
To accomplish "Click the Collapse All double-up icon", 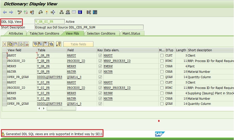I will 51,44.
